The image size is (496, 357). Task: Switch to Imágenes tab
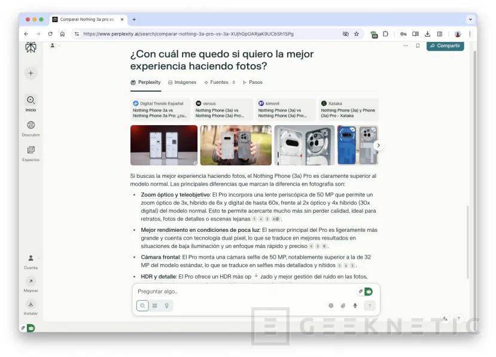click(x=182, y=82)
